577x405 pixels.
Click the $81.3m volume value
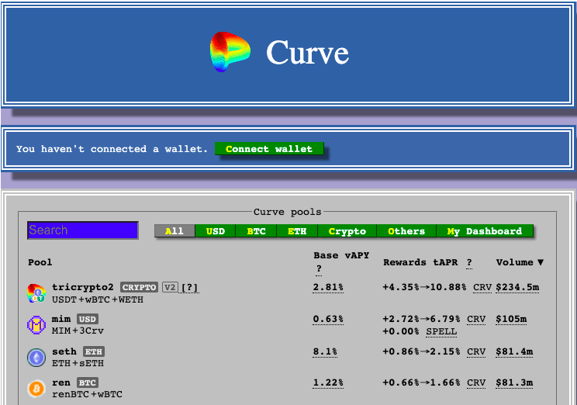(514, 383)
